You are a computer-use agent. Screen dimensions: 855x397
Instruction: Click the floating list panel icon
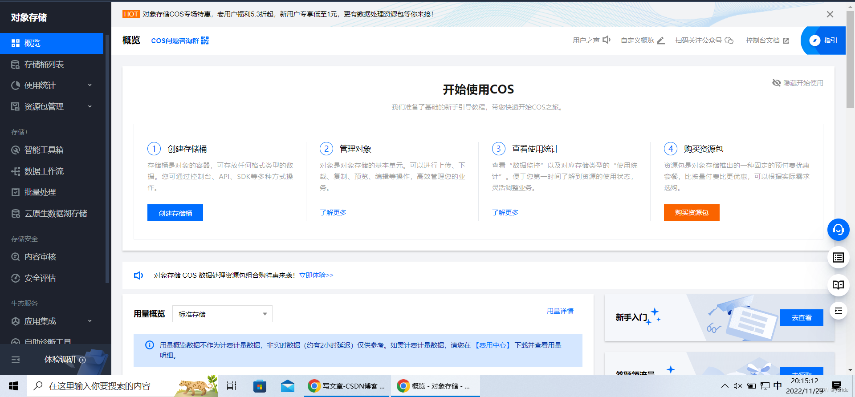point(839,258)
